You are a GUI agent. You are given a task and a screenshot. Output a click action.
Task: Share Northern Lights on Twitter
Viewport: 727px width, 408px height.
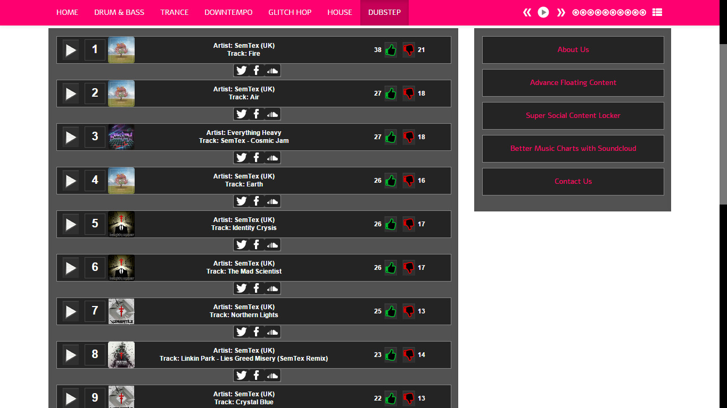pos(241,331)
